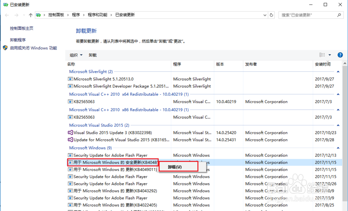Screen dimensions: 348x211
Task: Click the shield icon beside Windows 功能
Action: 5,48
